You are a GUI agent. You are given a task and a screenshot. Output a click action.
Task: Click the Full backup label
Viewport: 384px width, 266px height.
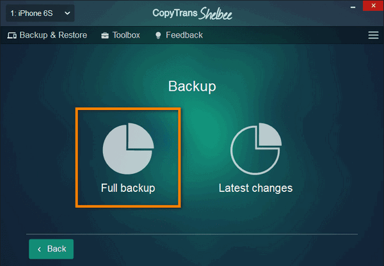pyautogui.click(x=128, y=188)
